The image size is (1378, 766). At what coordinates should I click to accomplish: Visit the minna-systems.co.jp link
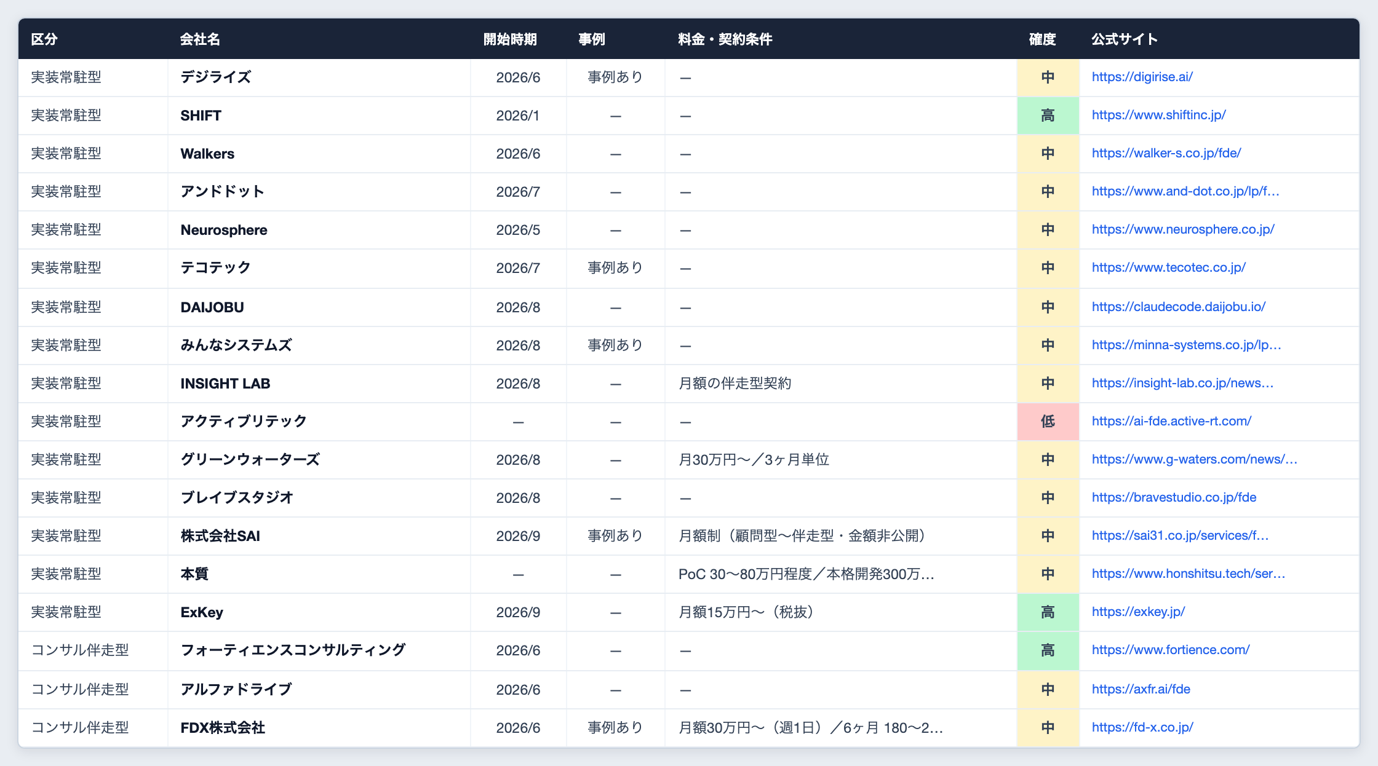(1187, 345)
